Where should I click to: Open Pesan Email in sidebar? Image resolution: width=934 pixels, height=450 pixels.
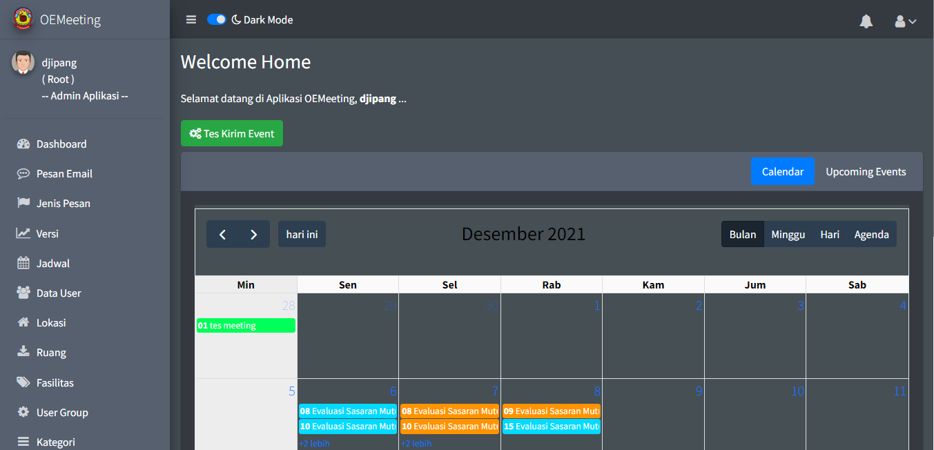tap(64, 174)
